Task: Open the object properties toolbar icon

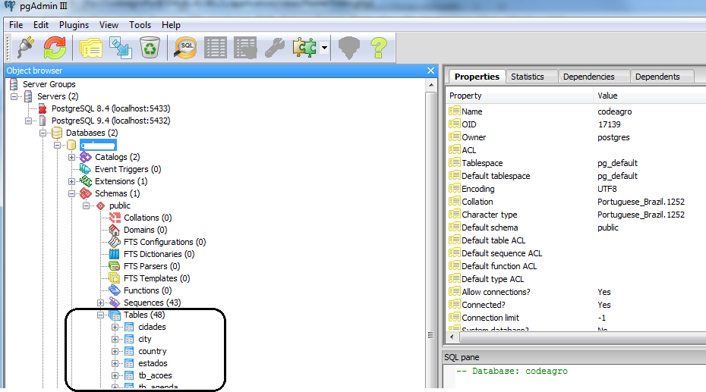Action: (x=91, y=48)
